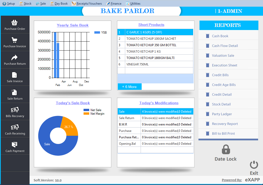
Task: Click the Today's Modifications heading link
Action: 159,103
